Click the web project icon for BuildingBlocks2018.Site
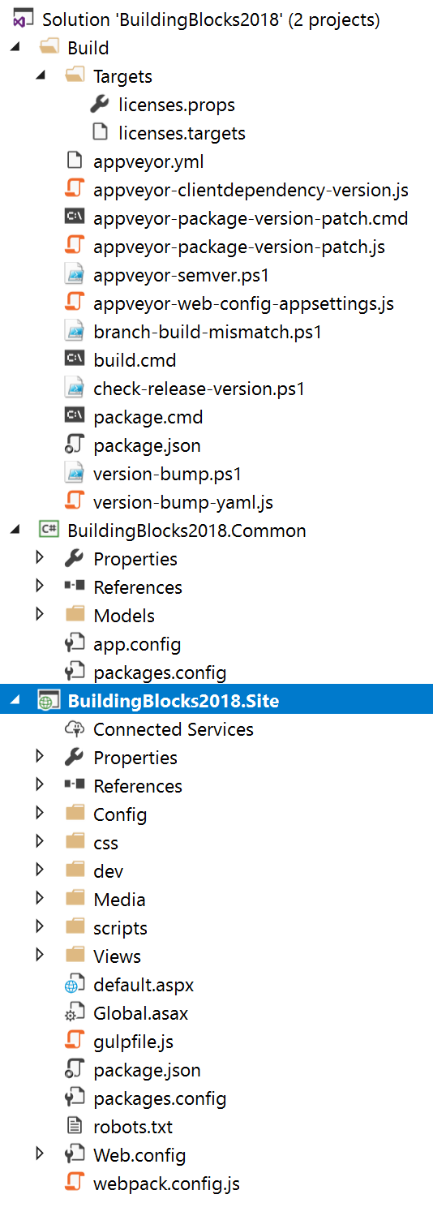Viewport: 433px width, 1216px height. [49, 701]
